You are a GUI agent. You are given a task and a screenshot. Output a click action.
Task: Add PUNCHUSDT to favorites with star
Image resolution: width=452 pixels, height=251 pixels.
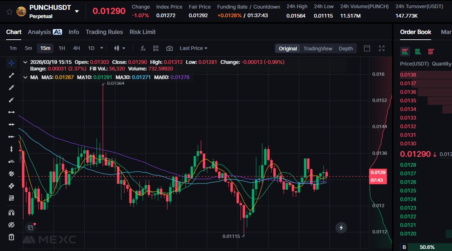click(9, 11)
